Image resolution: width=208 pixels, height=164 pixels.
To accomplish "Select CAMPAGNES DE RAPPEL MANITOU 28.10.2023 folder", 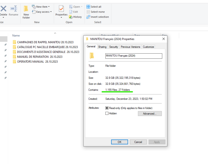I will coord(45,42).
